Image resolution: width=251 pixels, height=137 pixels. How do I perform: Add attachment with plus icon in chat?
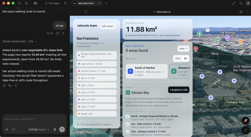point(7,129)
